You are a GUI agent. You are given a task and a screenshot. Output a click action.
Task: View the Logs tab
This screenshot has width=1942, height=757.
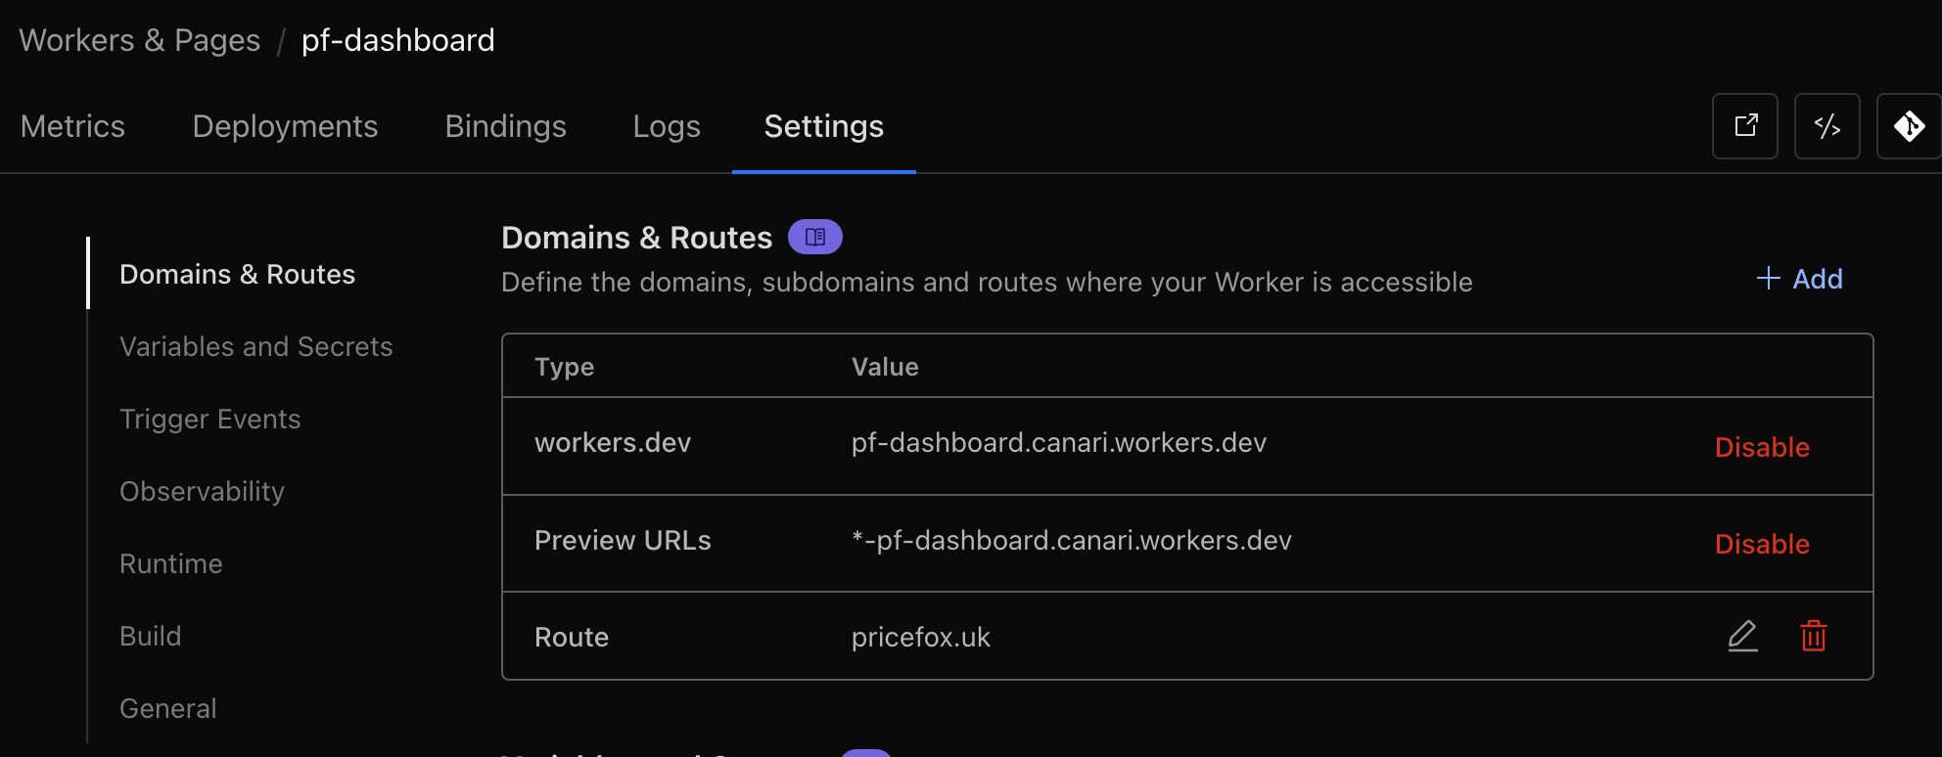[667, 126]
